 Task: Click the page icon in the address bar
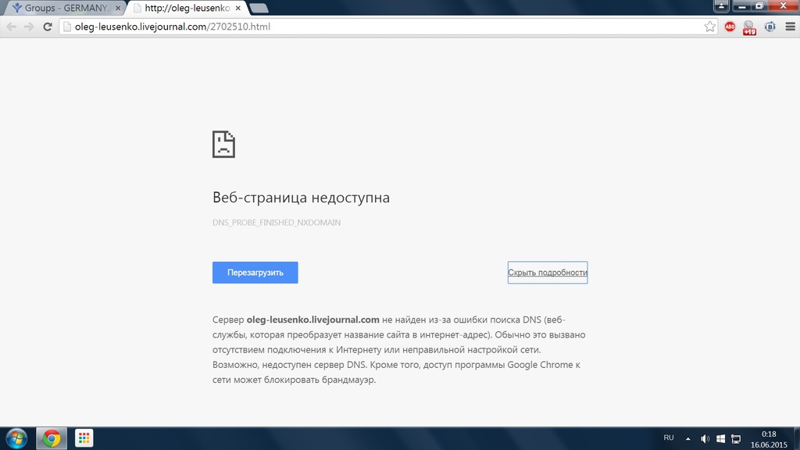pyautogui.click(x=67, y=27)
